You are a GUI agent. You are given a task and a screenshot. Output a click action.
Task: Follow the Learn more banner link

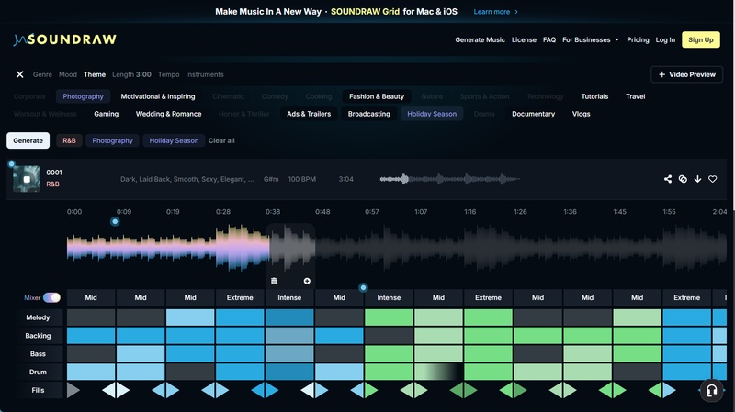(495, 12)
